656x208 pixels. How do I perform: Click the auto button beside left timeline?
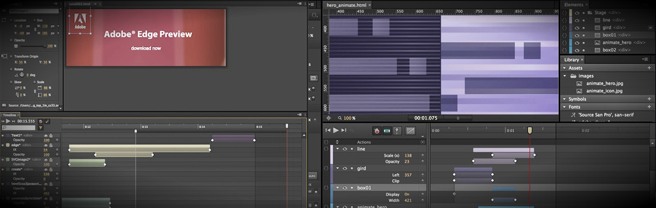tap(312, 176)
